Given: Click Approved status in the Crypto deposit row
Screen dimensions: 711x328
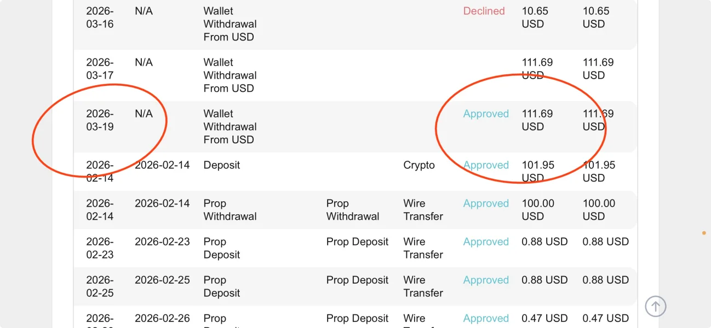Looking at the screenshot, I should (x=486, y=165).
